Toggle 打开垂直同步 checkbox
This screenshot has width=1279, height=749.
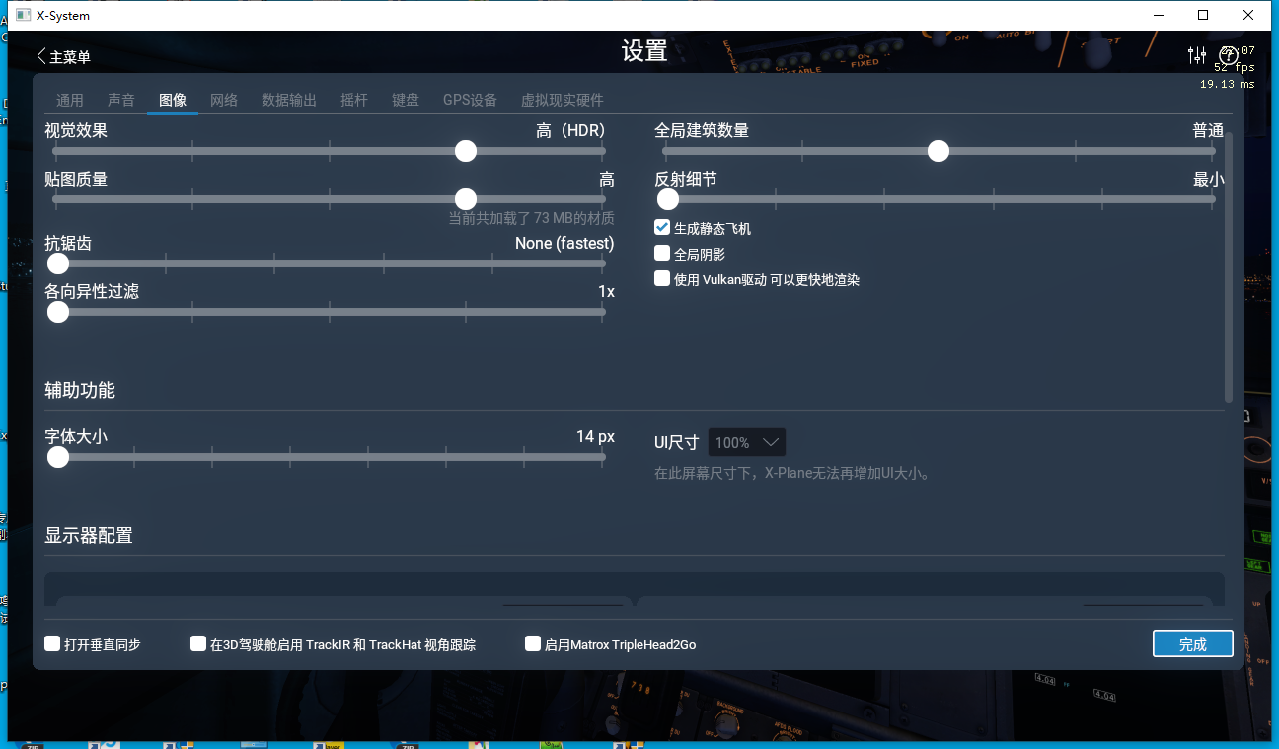point(52,643)
